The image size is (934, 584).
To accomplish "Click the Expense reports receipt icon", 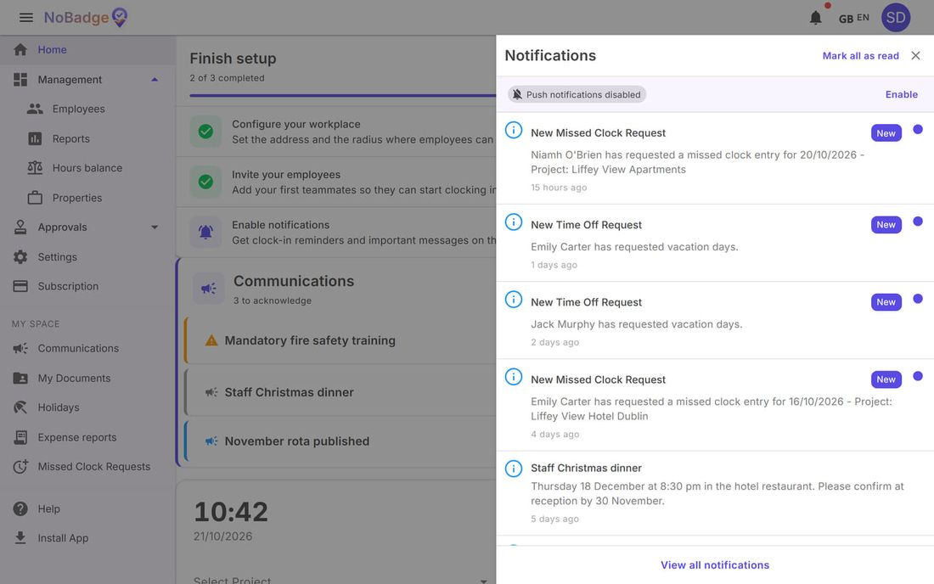I will [x=20, y=437].
